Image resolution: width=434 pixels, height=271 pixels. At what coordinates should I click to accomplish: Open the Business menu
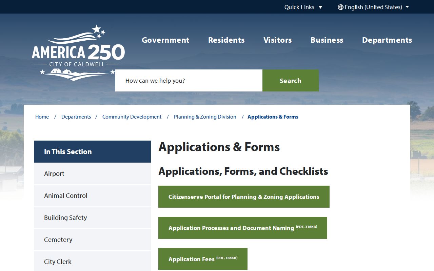[327, 40]
